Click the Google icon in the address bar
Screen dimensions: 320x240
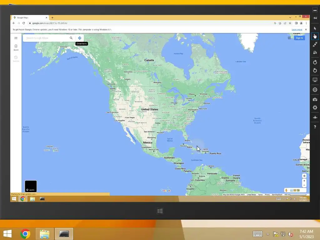(275, 23)
